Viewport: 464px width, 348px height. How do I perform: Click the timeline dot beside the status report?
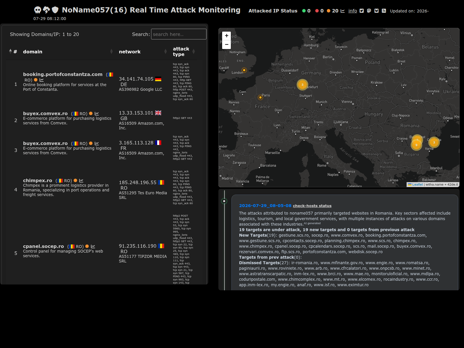tap(224, 201)
